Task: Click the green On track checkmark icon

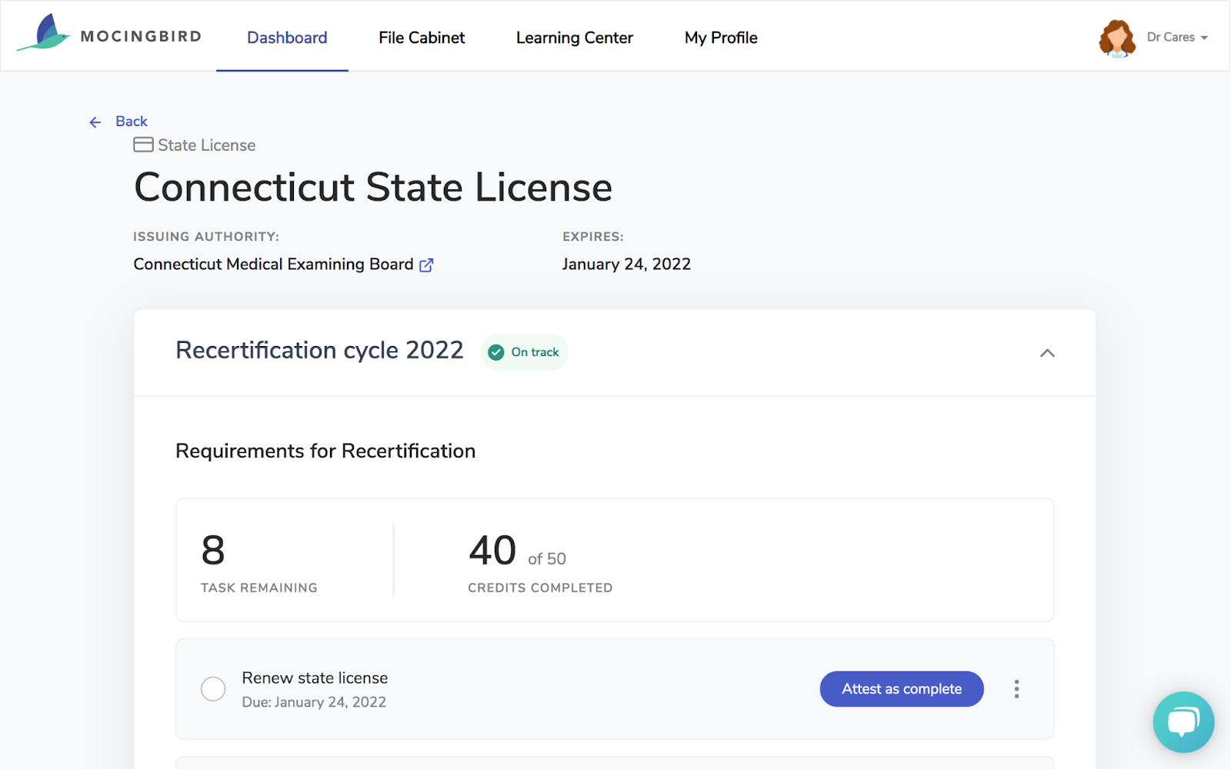Action: pos(496,352)
